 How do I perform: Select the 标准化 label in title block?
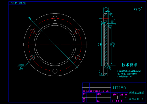pos(99,94)
